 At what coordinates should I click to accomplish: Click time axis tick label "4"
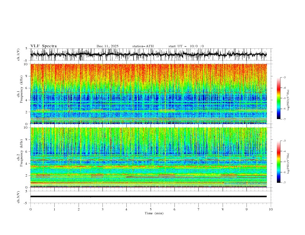[126, 209]
